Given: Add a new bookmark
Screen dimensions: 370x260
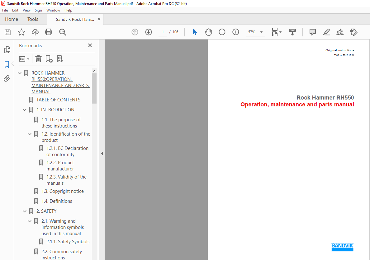Looking at the screenshot, I should [x=49, y=59].
